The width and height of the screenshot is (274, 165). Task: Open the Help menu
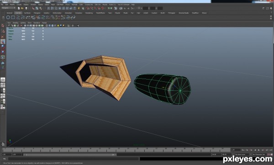[133, 5]
